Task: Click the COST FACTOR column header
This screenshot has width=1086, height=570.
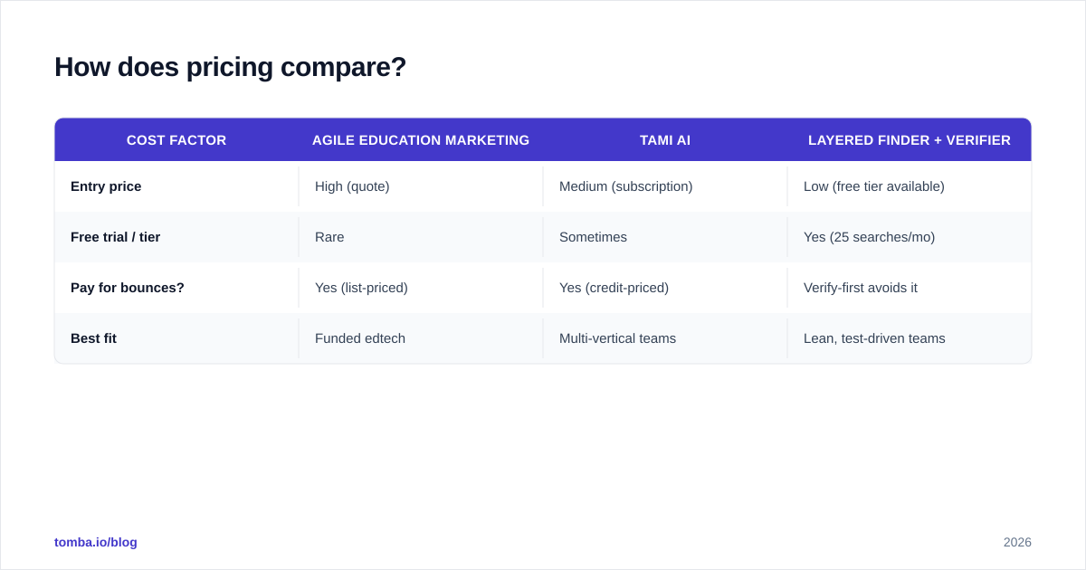Action: [x=176, y=140]
